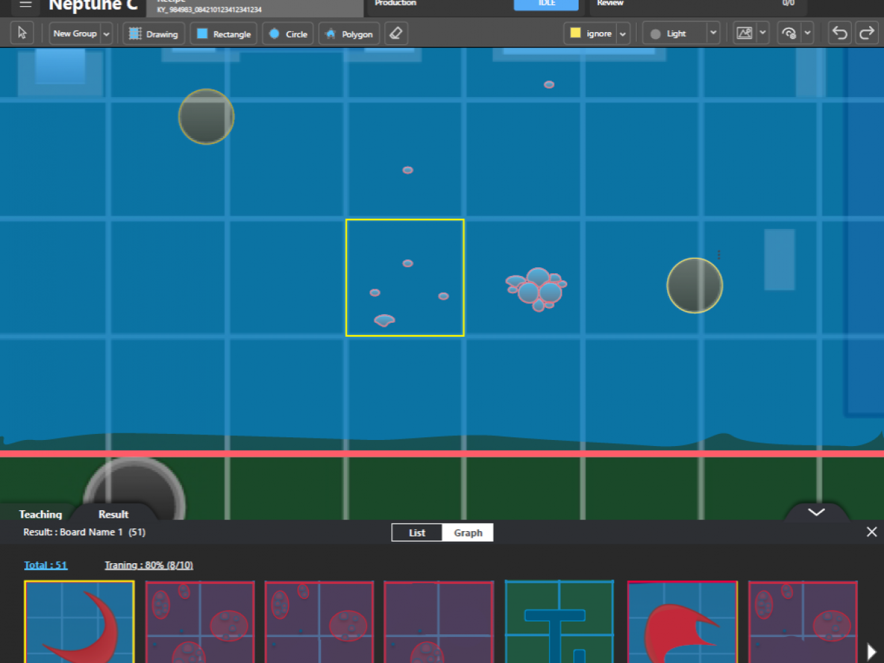Click the recipe name KY_984983 text
This screenshot has height=663, width=884.
209,9
